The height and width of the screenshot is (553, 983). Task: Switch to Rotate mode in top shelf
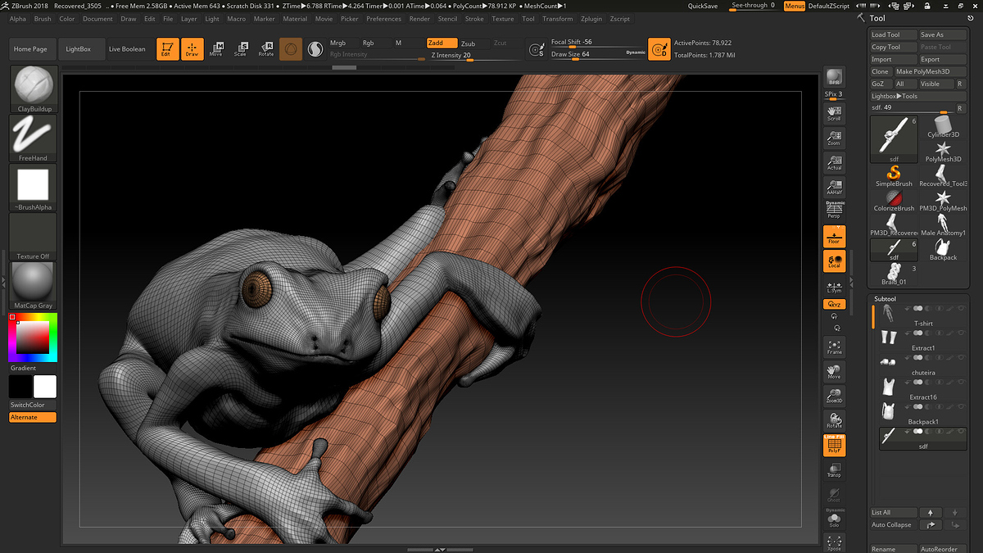coord(266,49)
